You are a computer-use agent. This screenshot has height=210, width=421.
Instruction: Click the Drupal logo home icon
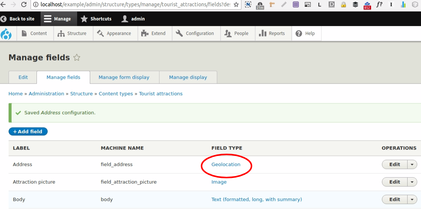click(6, 34)
